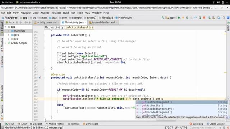230x129 pixels.
Task: Open the Messages tool window tab
Action: point(91,124)
